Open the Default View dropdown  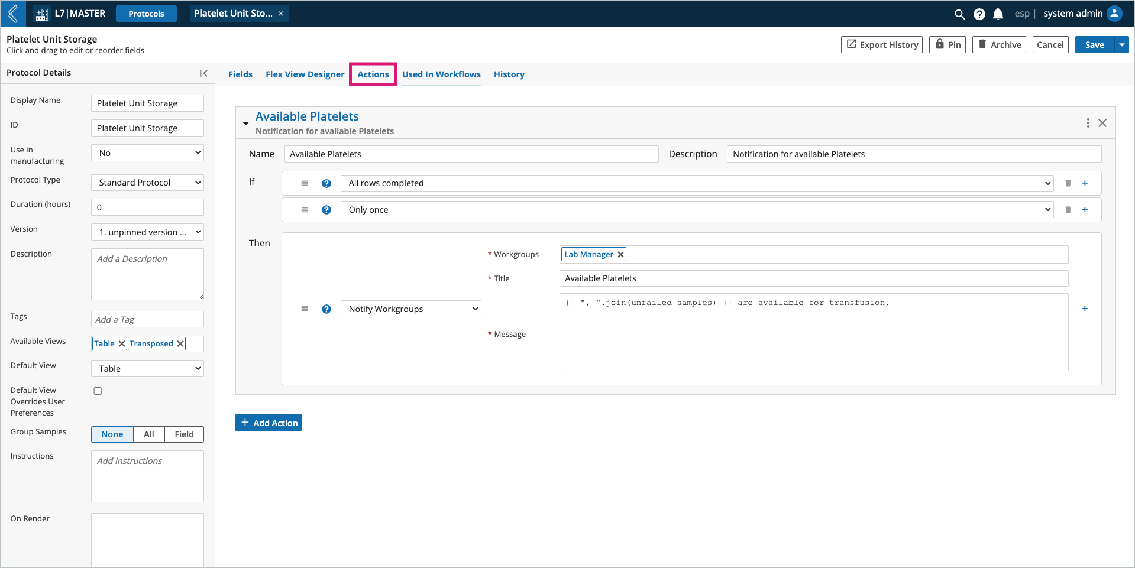pos(147,369)
